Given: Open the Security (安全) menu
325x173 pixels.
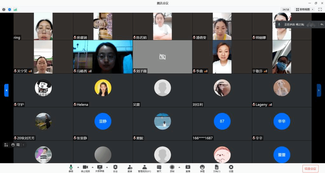Looking at the screenshot, I should [115, 168].
